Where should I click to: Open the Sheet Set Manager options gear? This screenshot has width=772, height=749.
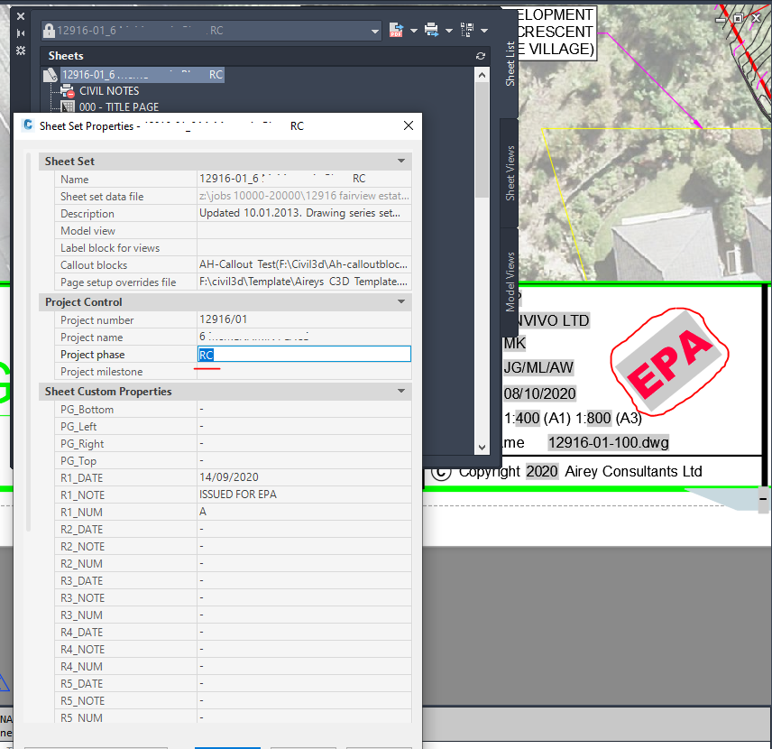(21, 50)
